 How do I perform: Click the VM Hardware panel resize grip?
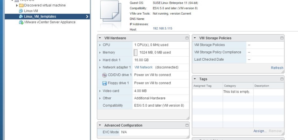point(188,118)
